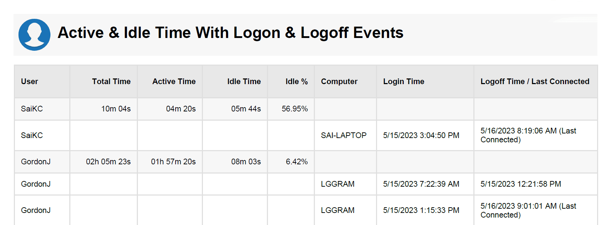Click the 56.95% idle percentage cell
Image resolution: width=612 pixels, height=225 pixels.
pos(295,109)
